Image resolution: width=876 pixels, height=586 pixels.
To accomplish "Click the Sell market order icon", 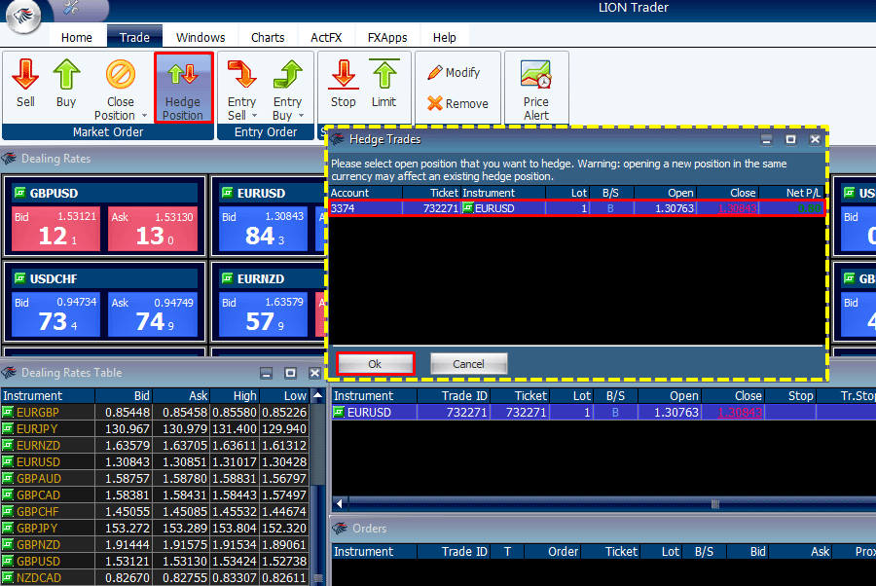I will pos(25,74).
